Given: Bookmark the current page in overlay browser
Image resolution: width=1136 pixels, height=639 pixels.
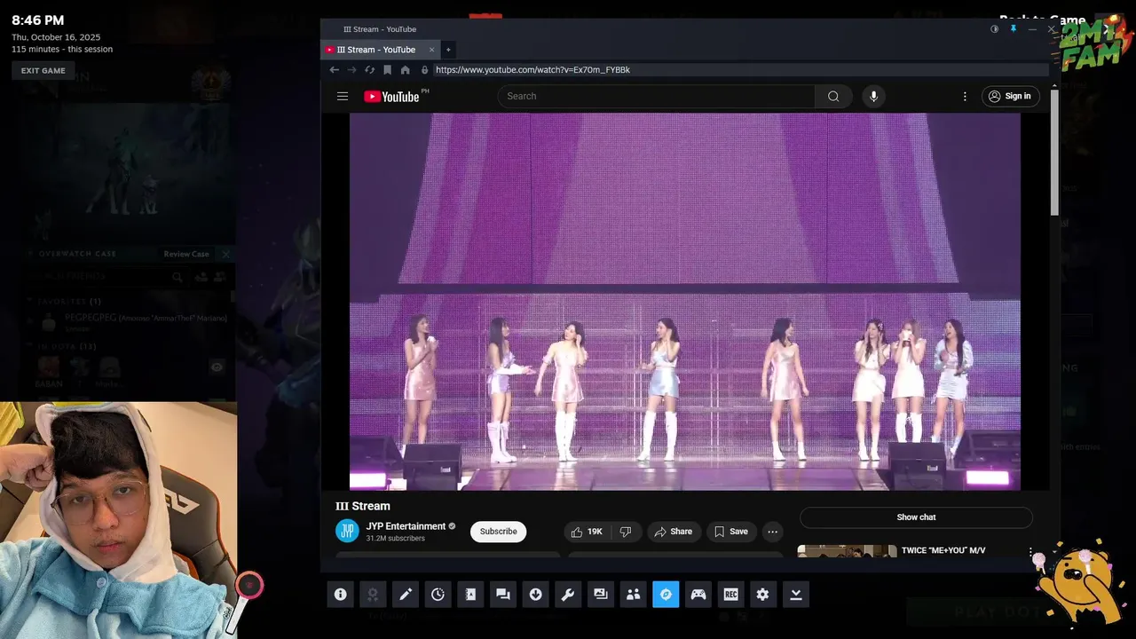Looking at the screenshot, I should pyautogui.click(x=388, y=70).
